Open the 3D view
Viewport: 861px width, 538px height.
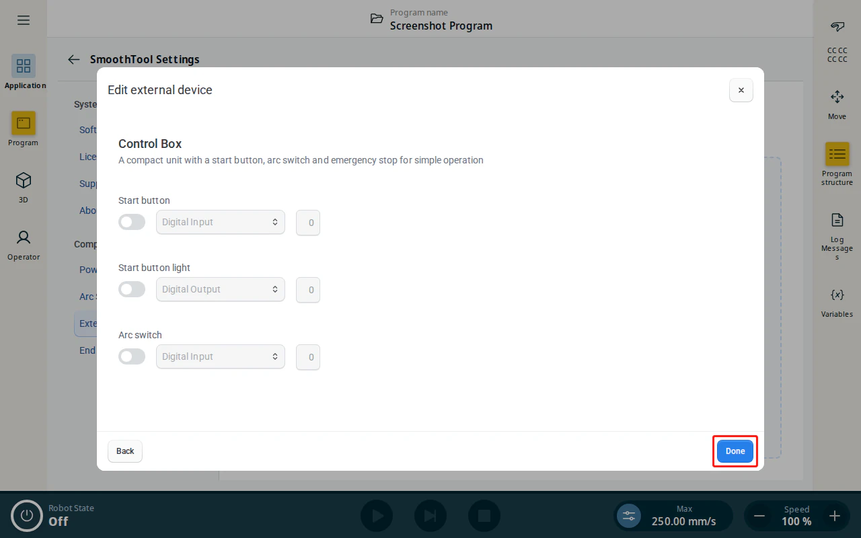pyautogui.click(x=24, y=186)
